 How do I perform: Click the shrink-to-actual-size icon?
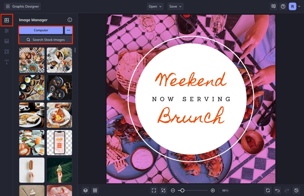(x=164, y=191)
